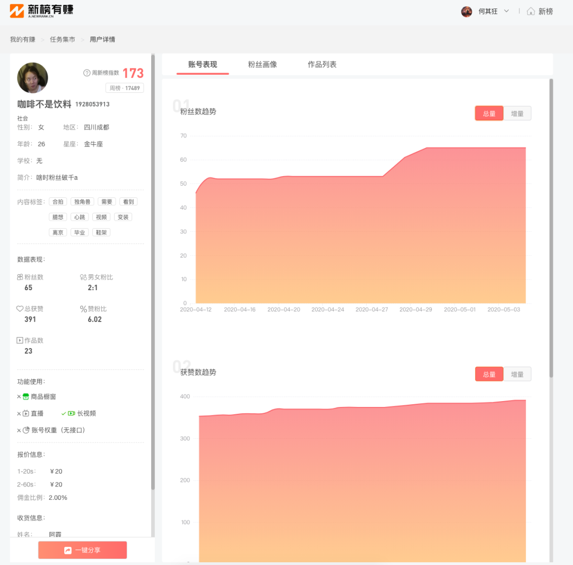Image resolution: width=573 pixels, height=565 pixels.
Task: Open the 作品列表 tab
Action: click(322, 64)
